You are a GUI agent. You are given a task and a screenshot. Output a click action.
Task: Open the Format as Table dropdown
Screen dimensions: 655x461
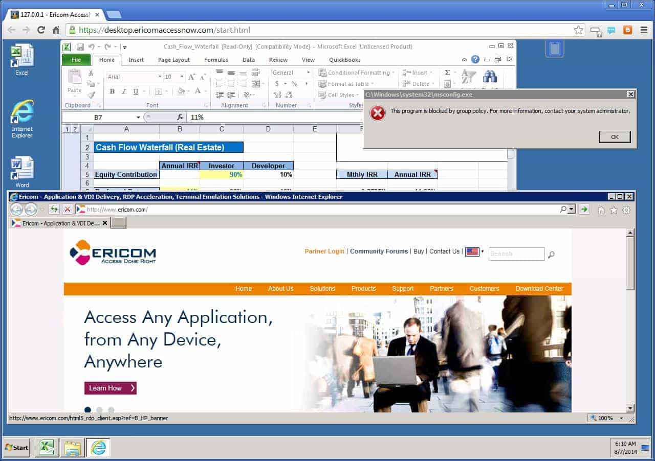coord(346,84)
